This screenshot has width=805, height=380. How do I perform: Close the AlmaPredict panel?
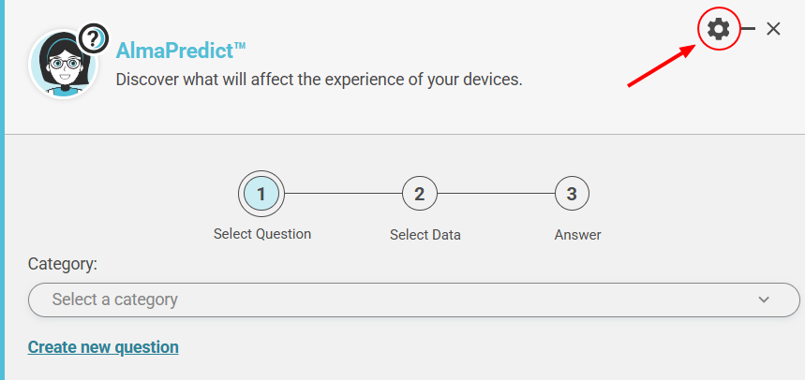click(x=773, y=29)
